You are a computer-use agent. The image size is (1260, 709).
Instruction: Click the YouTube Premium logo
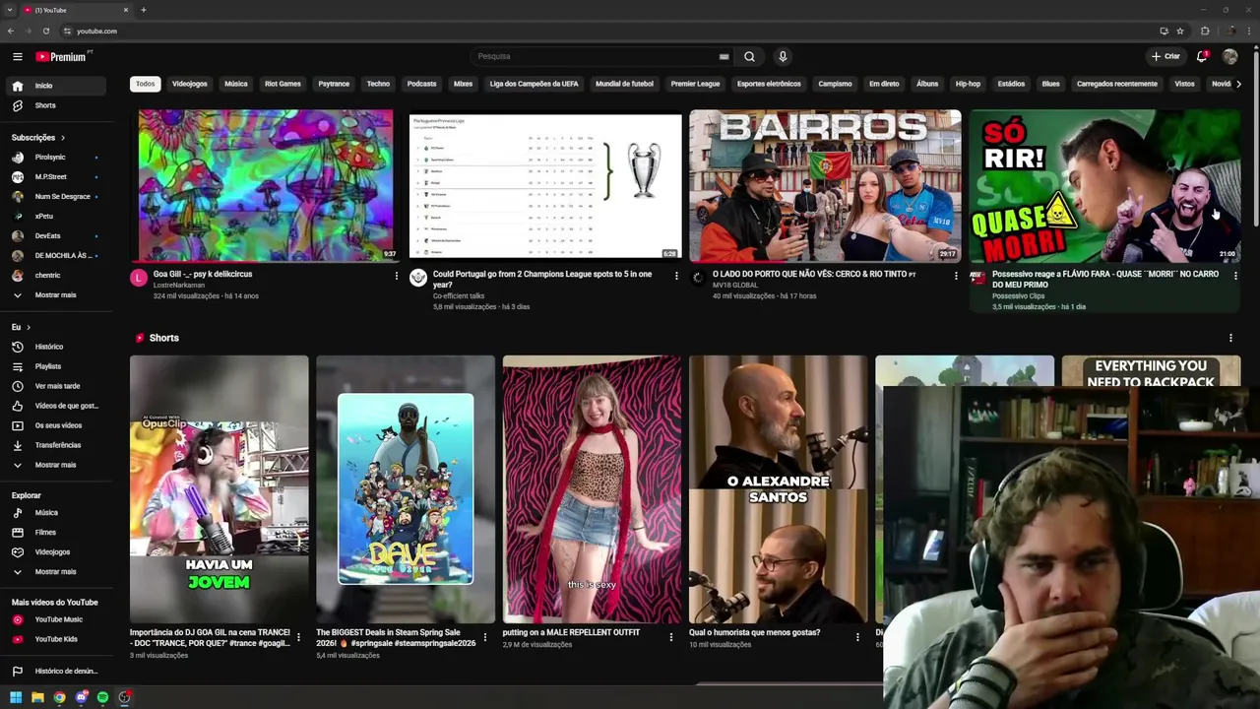(x=62, y=57)
